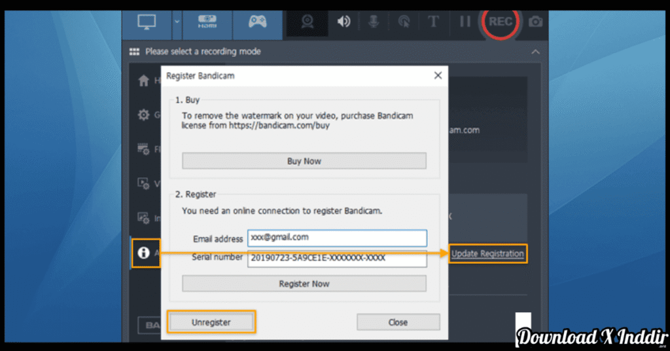Screen dimensions: 670x351
Task: Click the Unregister button
Action: tap(211, 322)
